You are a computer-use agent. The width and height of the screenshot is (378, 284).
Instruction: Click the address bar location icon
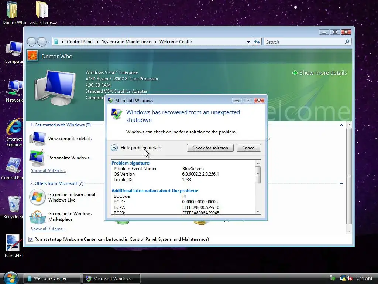pyautogui.click(x=56, y=42)
